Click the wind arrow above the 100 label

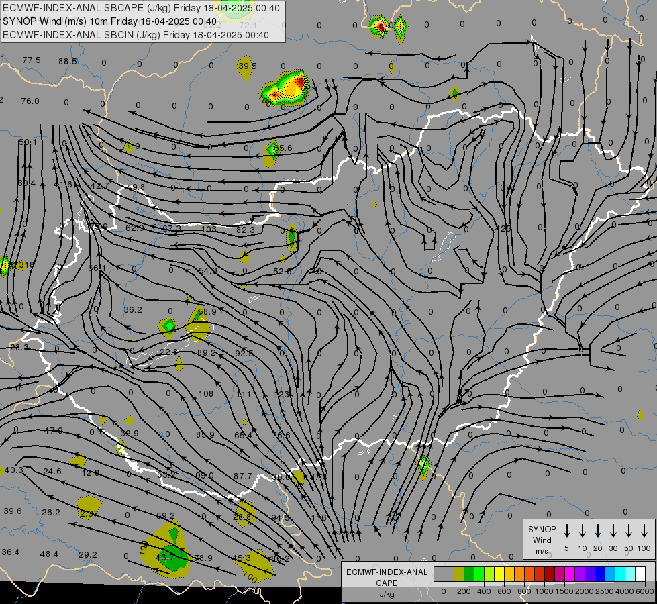(x=644, y=531)
